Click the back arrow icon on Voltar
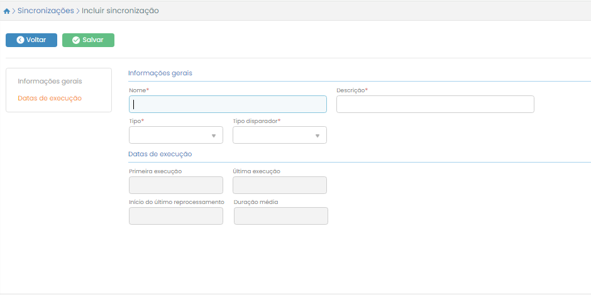 pyautogui.click(x=20, y=40)
